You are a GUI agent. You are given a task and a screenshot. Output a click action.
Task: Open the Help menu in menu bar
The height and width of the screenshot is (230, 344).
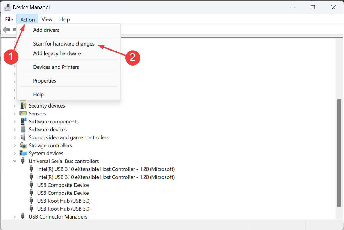(64, 19)
